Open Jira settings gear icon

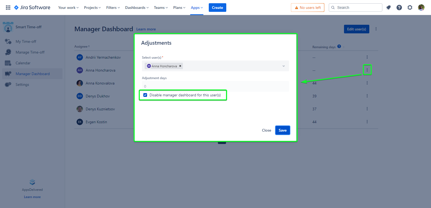tap(410, 8)
